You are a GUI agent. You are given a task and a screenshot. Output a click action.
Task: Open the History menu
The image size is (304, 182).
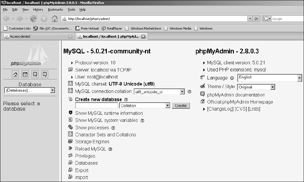38,10
